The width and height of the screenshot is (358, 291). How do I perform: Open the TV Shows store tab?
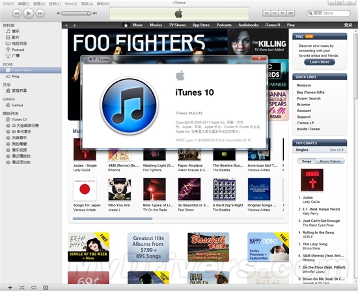tap(177, 25)
